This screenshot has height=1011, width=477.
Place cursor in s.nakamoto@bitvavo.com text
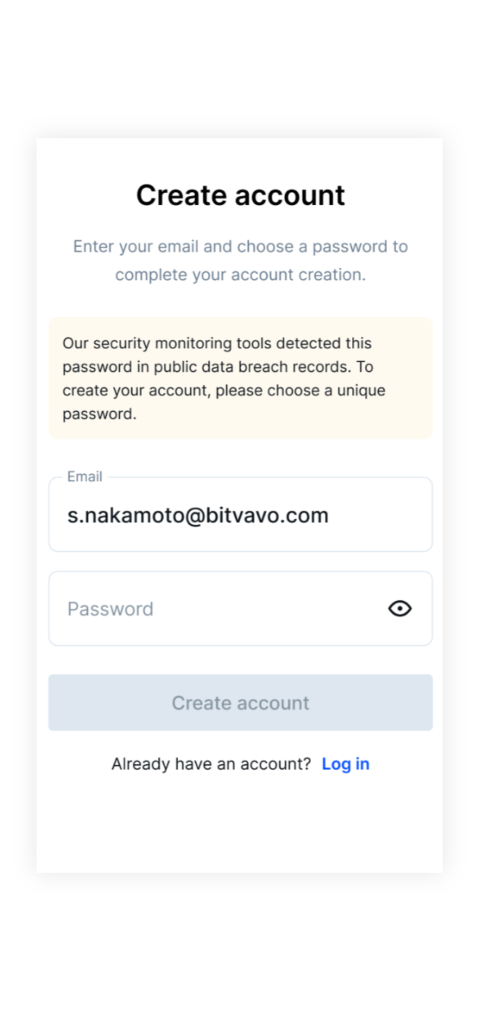tap(198, 515)
